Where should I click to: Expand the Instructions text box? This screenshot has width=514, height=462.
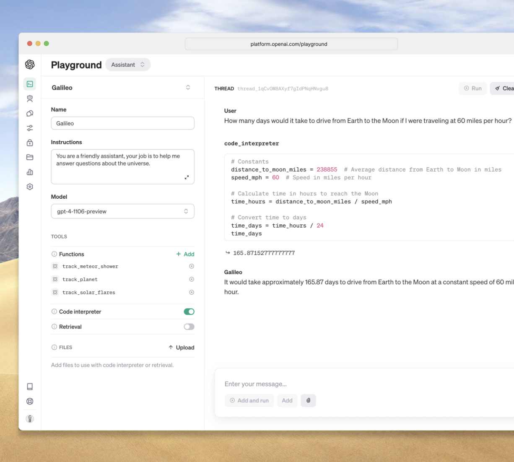(x=187, y=177)
